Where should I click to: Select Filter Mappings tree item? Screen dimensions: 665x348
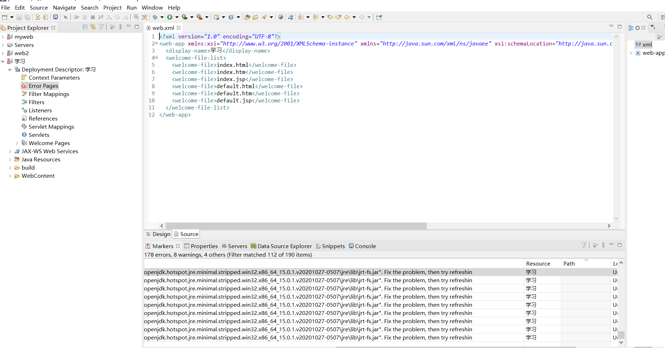(x=45, y=94)
